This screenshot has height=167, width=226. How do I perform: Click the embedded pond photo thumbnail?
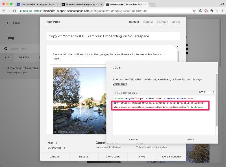tap(80, 101)
